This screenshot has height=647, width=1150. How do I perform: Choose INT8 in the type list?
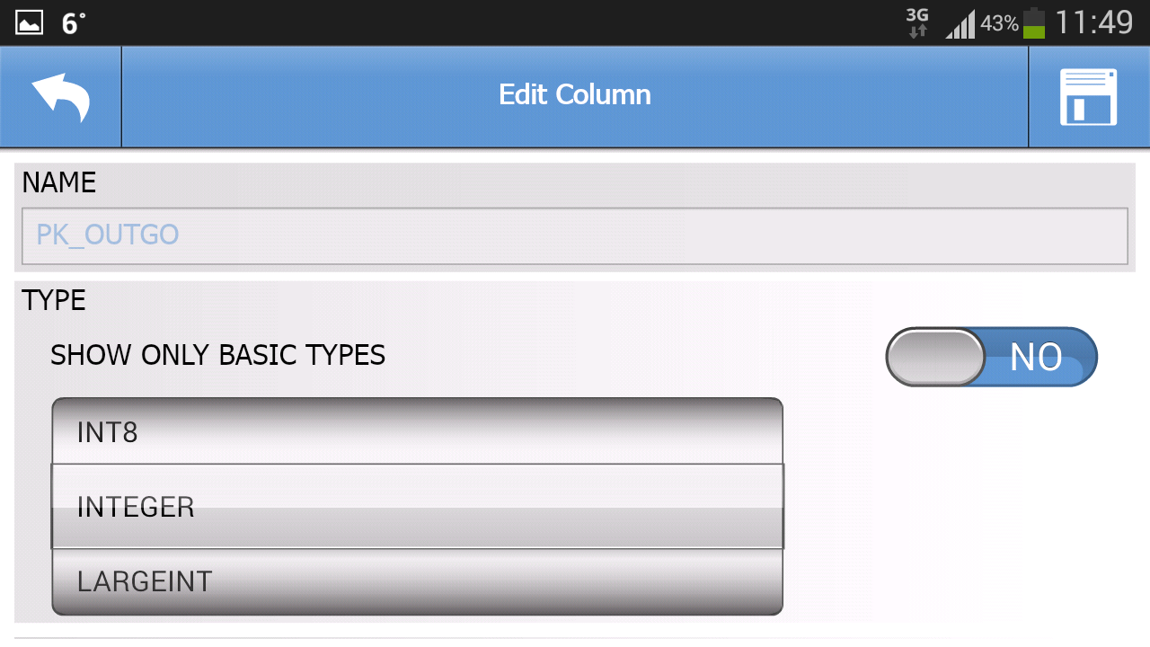pos(418,430)
